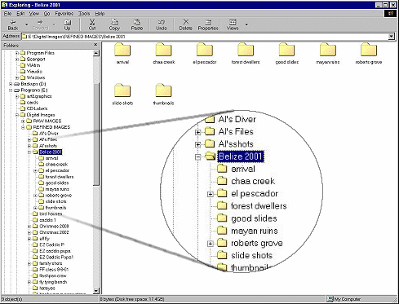Click Folders pane scrollbar down arrow
The height and width of the screenshot is (304, 399).
point(96,291)
